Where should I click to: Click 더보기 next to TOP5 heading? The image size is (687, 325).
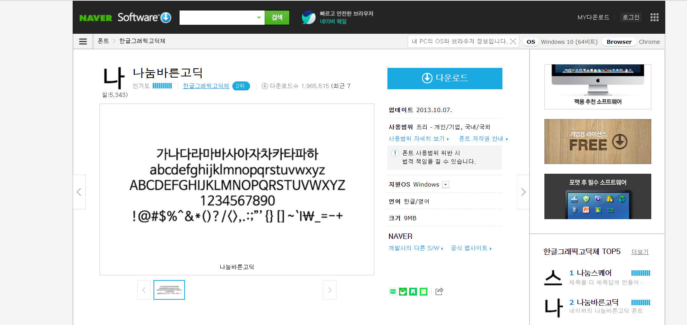coord(640,252)
